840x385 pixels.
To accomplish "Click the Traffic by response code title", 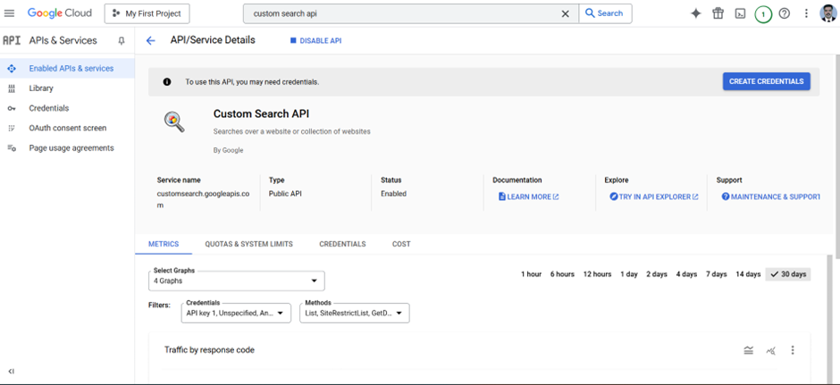I will pyautogui.click(x=209, y=350).
